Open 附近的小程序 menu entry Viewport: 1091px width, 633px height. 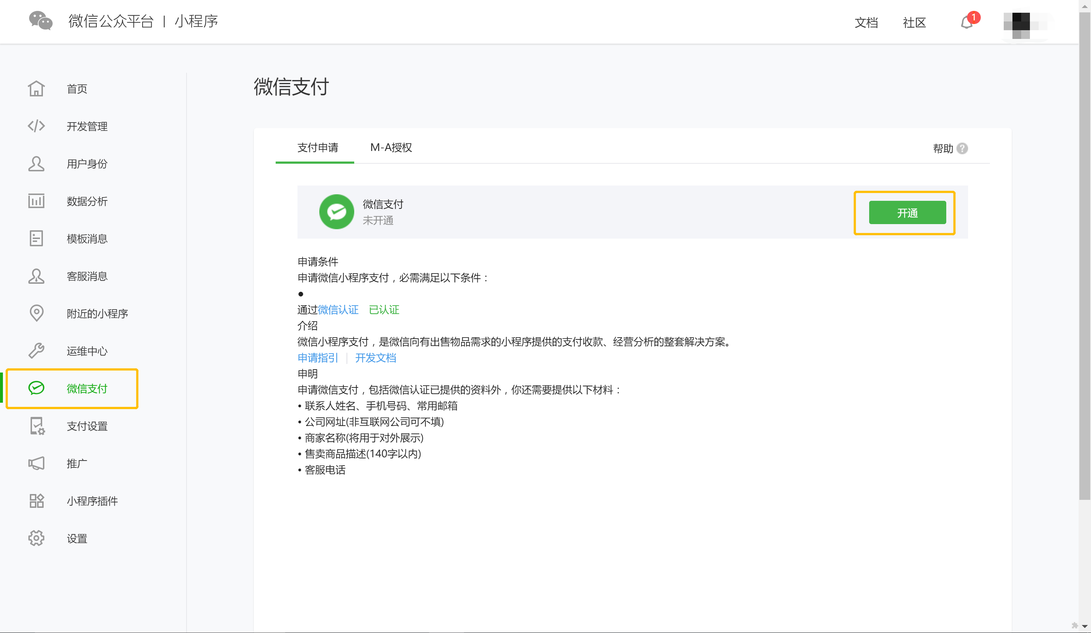(97, 314)
